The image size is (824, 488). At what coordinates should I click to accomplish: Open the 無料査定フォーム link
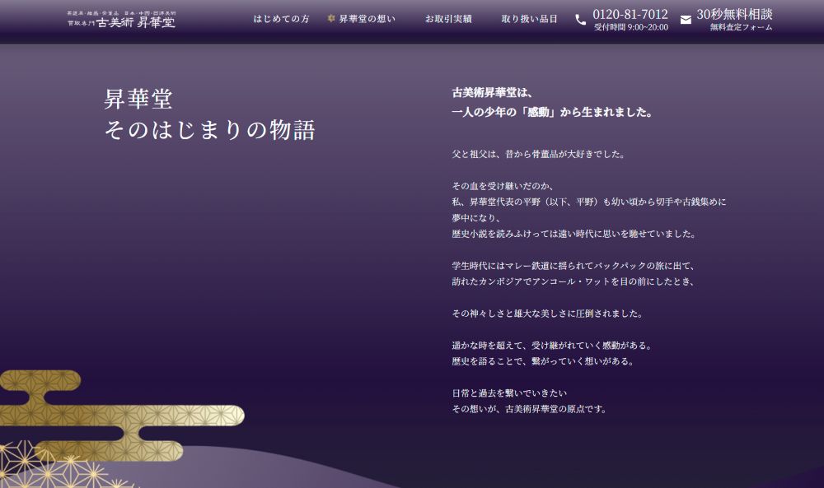coord(741,27)
